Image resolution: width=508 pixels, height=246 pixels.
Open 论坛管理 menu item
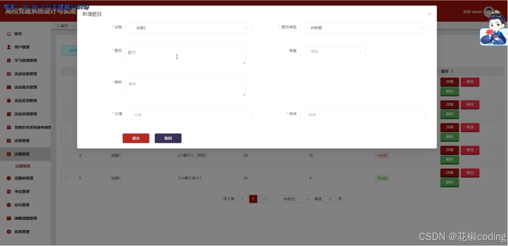pyautogui.click(x=25, y=205)
